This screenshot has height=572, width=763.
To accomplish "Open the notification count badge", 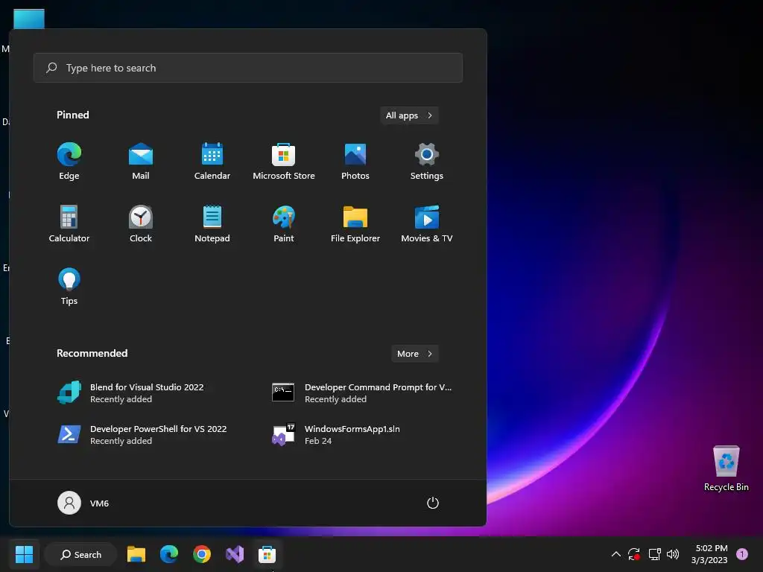I will (x=742, y=554).
